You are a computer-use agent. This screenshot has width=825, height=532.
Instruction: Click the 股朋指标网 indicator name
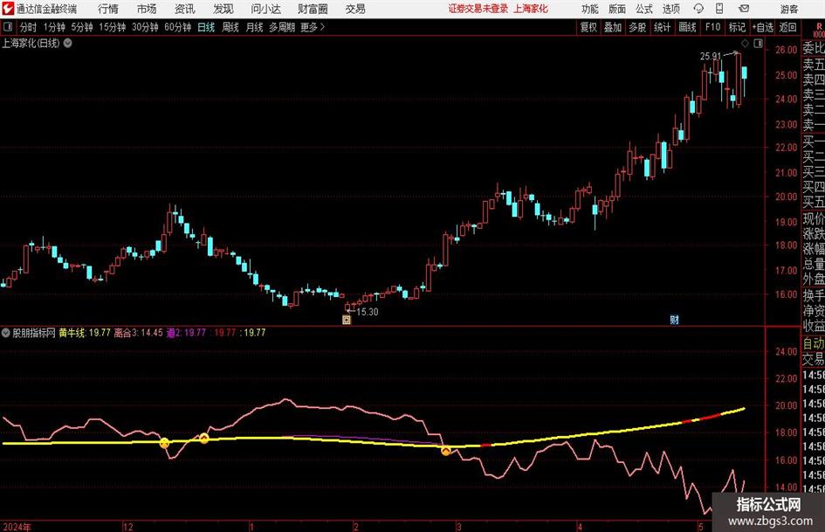pos(34,333)
